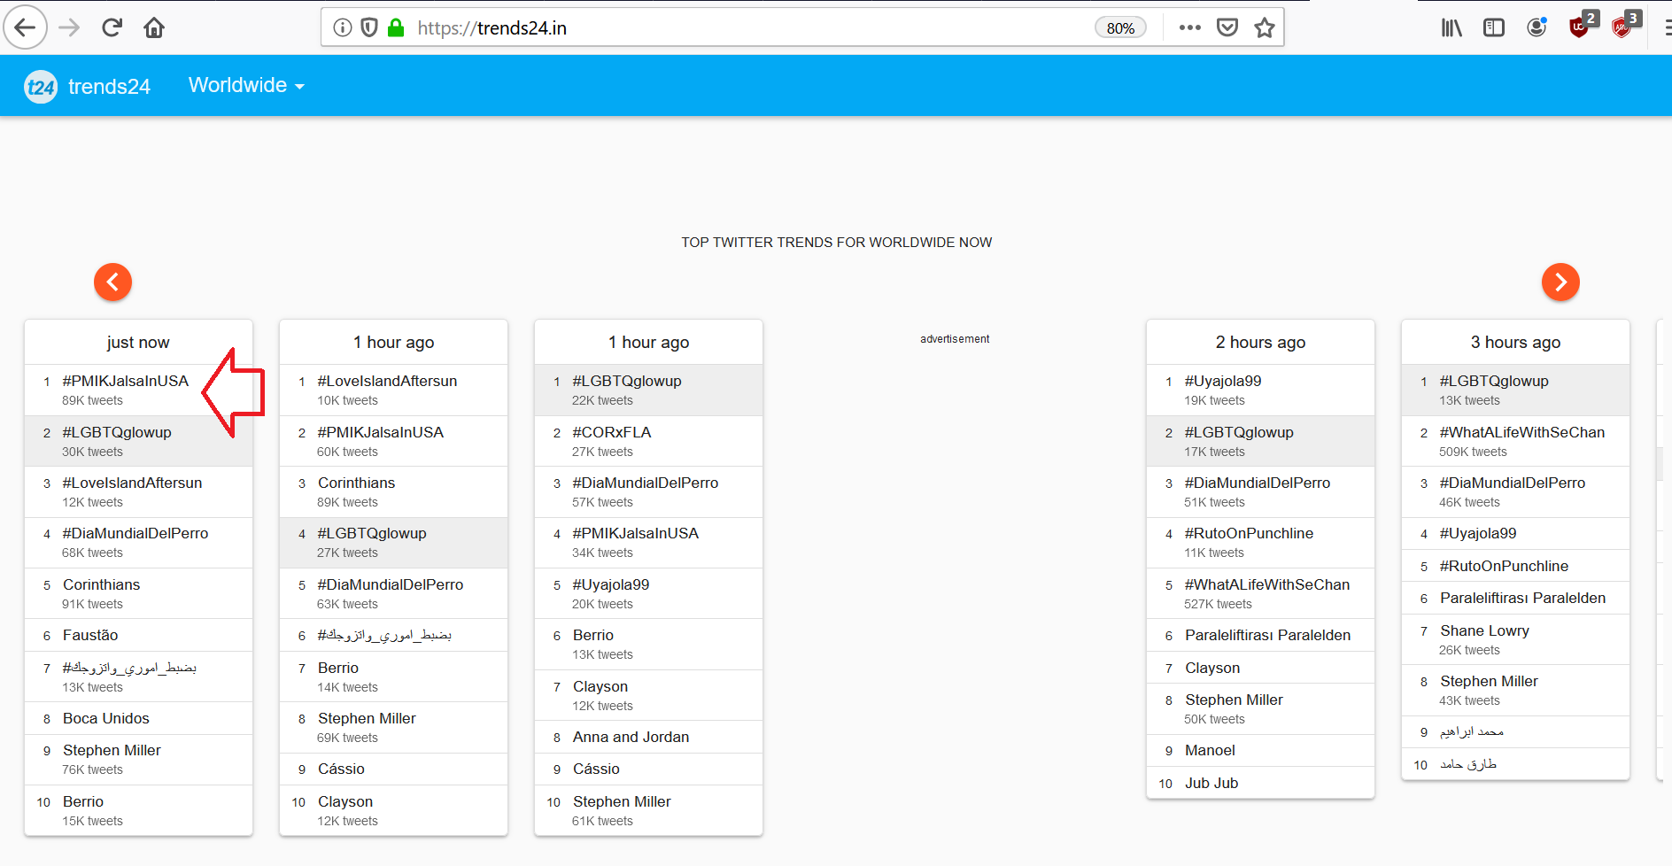Open #Uyajola99 with 20K tweets
The width and height of the screenshot is (1672, 866).
(611, 584)
